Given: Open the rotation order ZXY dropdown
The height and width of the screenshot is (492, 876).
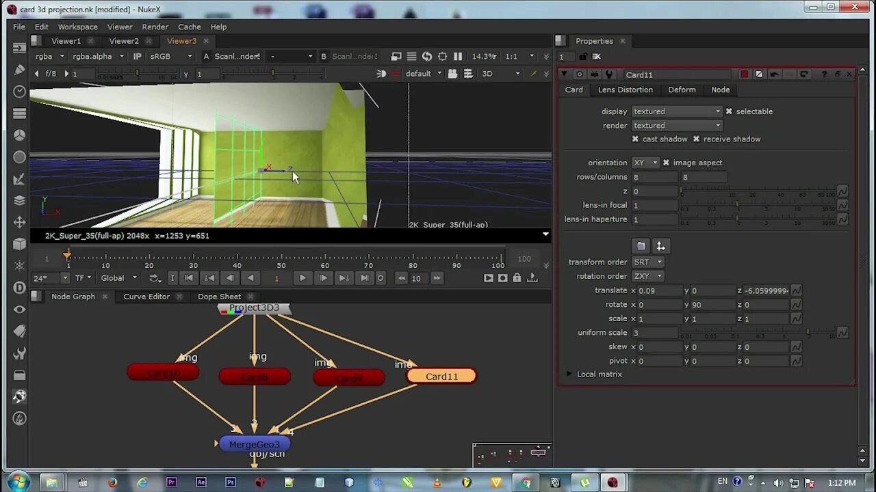Looking at the screenshot, I should pyautogui.click(x=647, y=276).
